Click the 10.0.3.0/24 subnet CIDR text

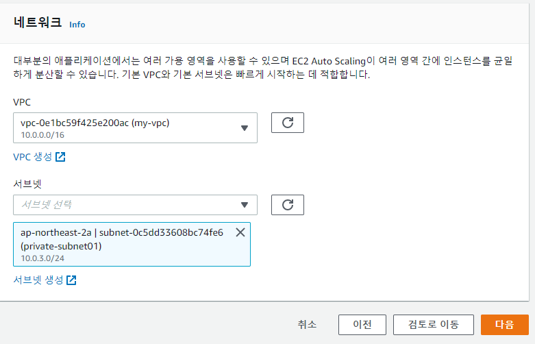click(42, 258)
